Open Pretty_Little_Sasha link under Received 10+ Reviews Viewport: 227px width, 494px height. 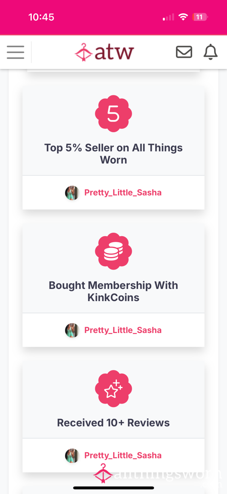[x=123, y=455]
